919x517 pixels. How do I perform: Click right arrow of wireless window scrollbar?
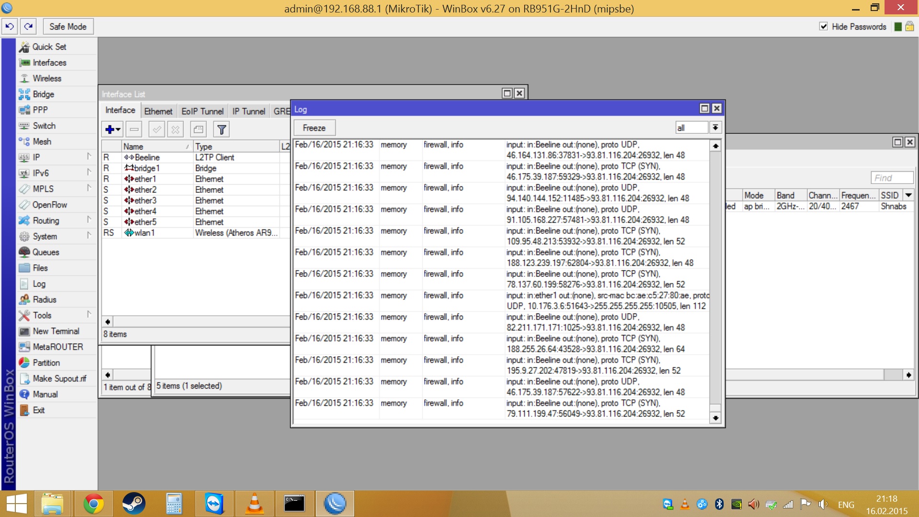tap(908, 375)
